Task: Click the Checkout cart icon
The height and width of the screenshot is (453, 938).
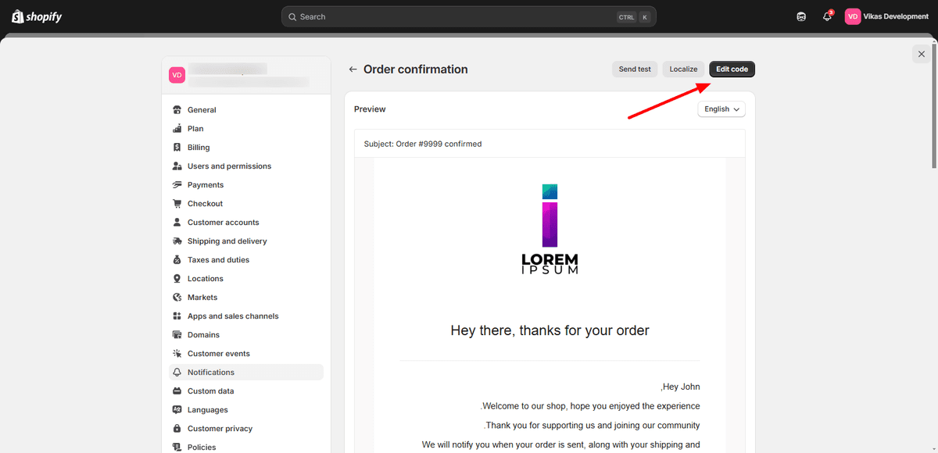Action: coord(177,204)
